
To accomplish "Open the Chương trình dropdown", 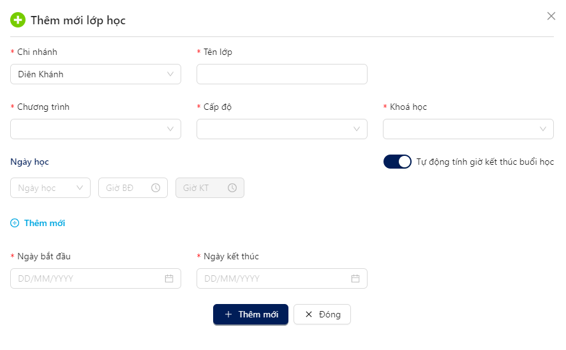I will (x=96, y=129).
